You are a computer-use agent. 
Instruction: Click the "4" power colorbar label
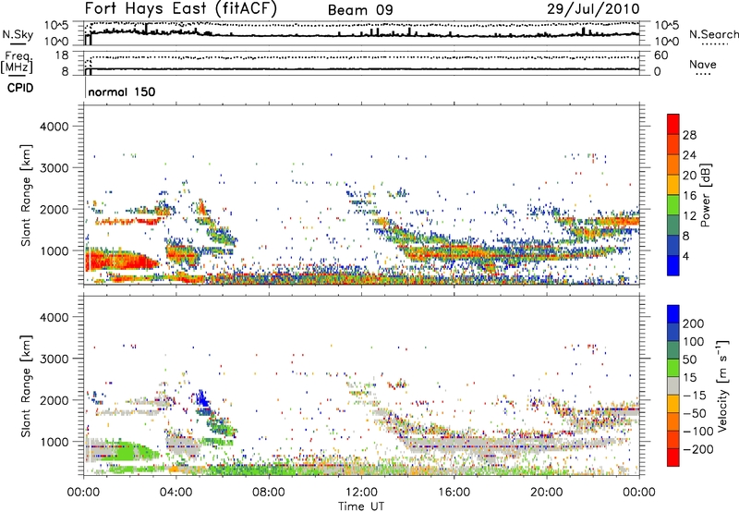tap(686, 256)
